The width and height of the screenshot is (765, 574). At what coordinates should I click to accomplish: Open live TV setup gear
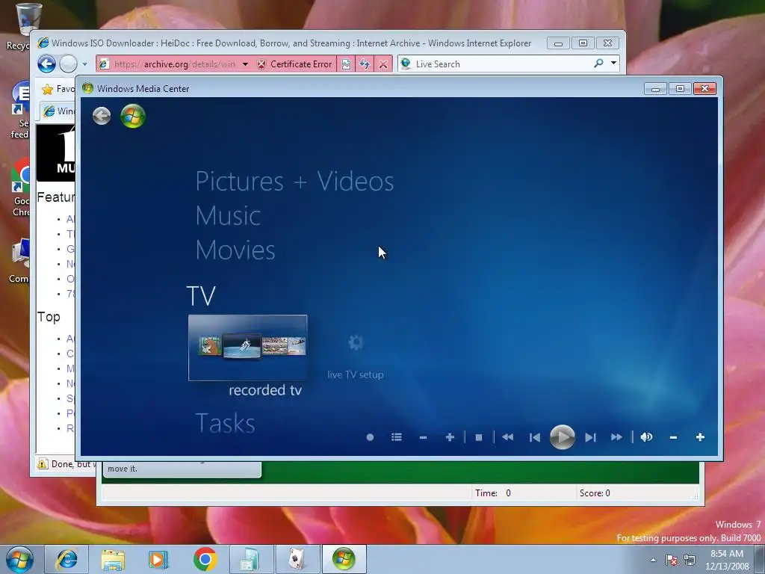click(x=356, y=342)
